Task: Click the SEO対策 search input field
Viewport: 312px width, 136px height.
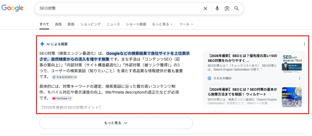Action: pos(119,9)
